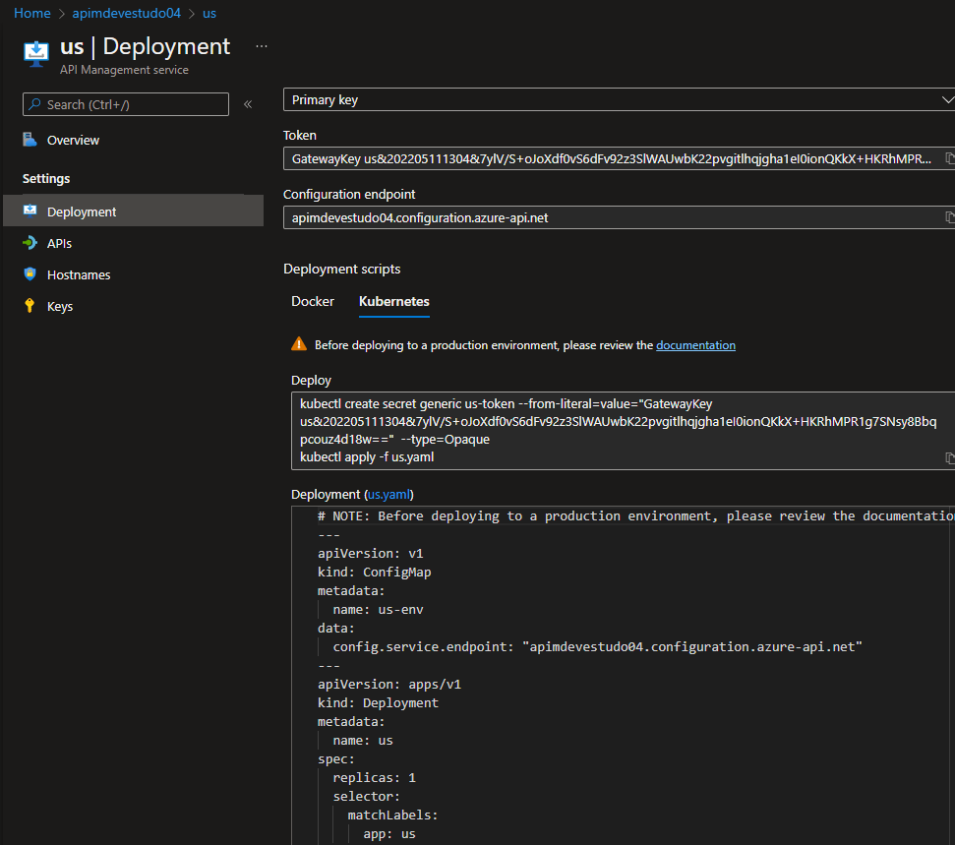Image resolution: width=955 pixels, height=845 pixels.
Task: Open the Overview page from sidebar
Action: point(73,141)
